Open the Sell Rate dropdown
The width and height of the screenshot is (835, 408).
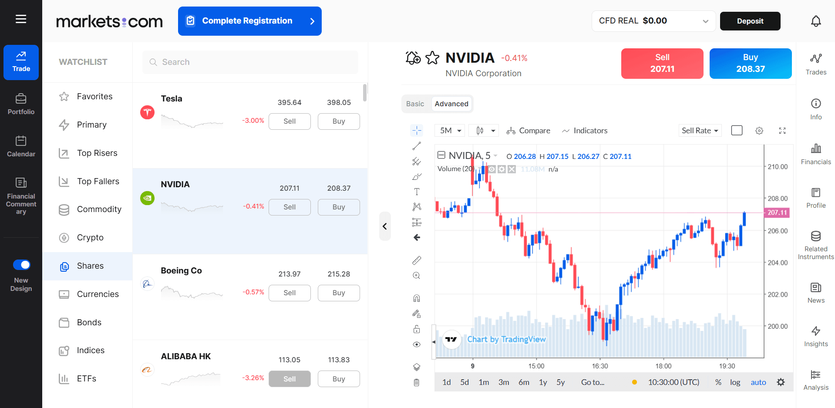click(700, 131)
